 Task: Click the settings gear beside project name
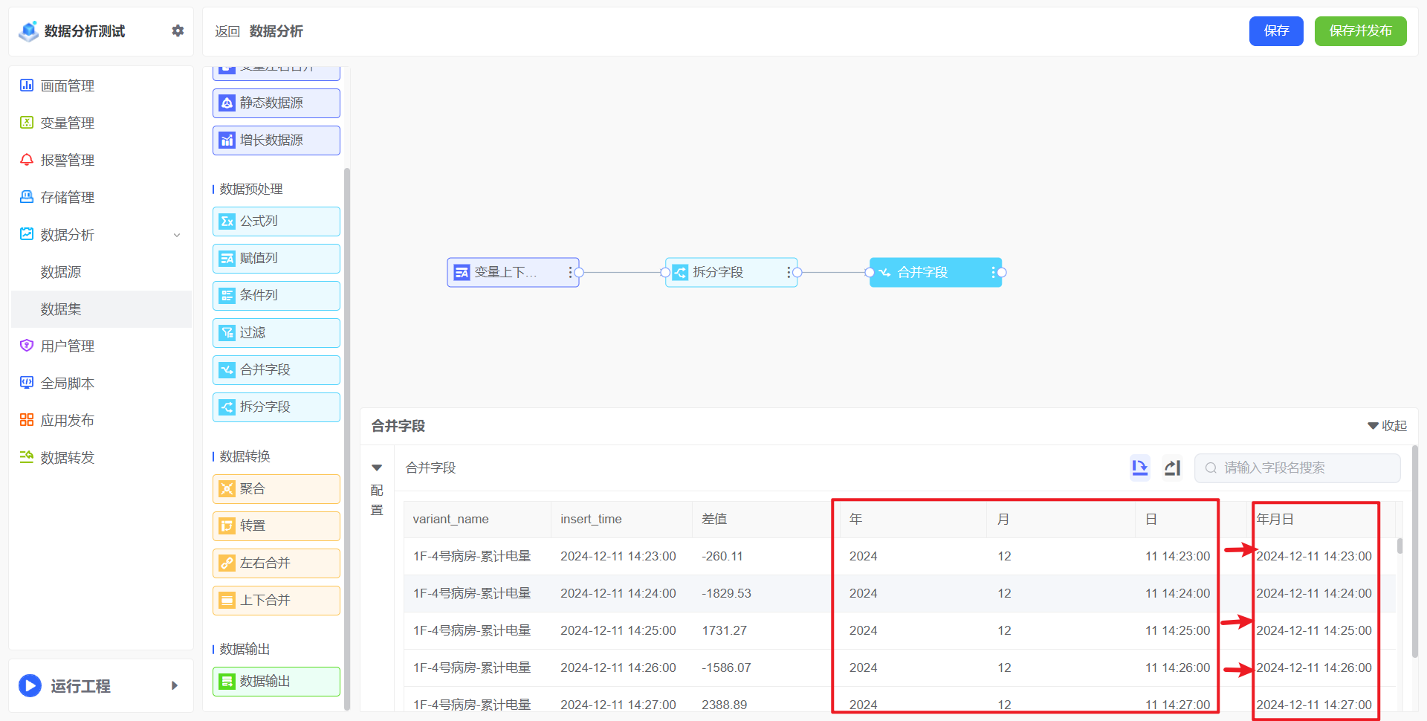(x=178, y=30)
